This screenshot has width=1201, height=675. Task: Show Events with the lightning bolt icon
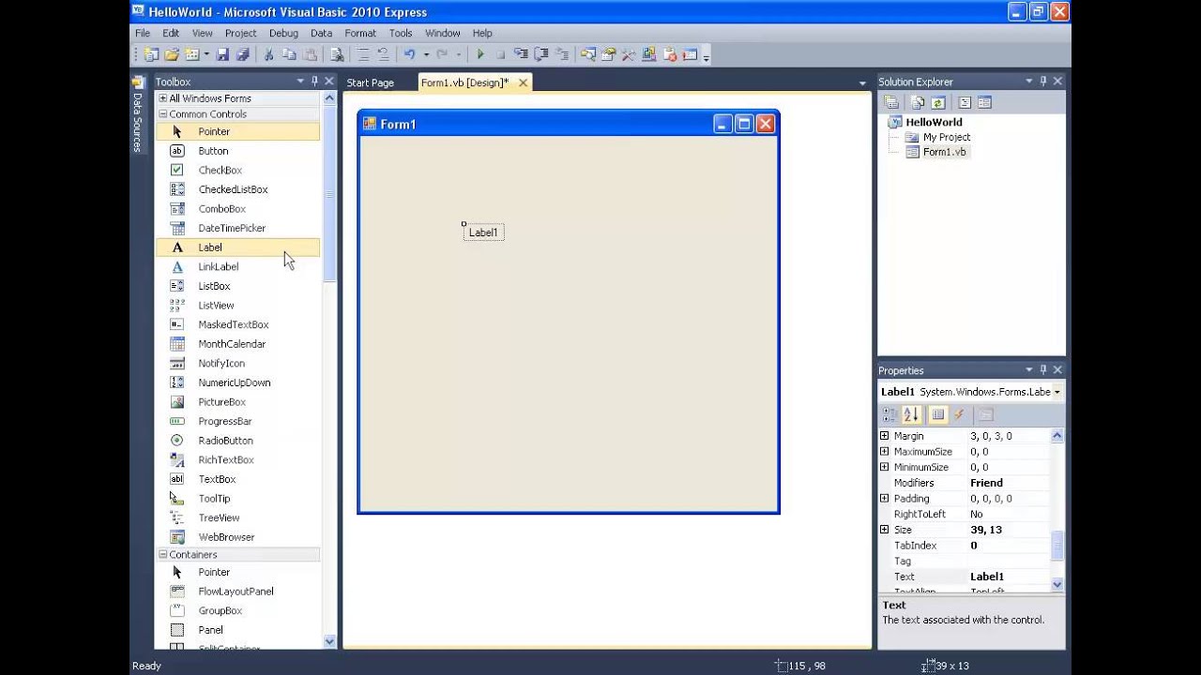point(959,414)
